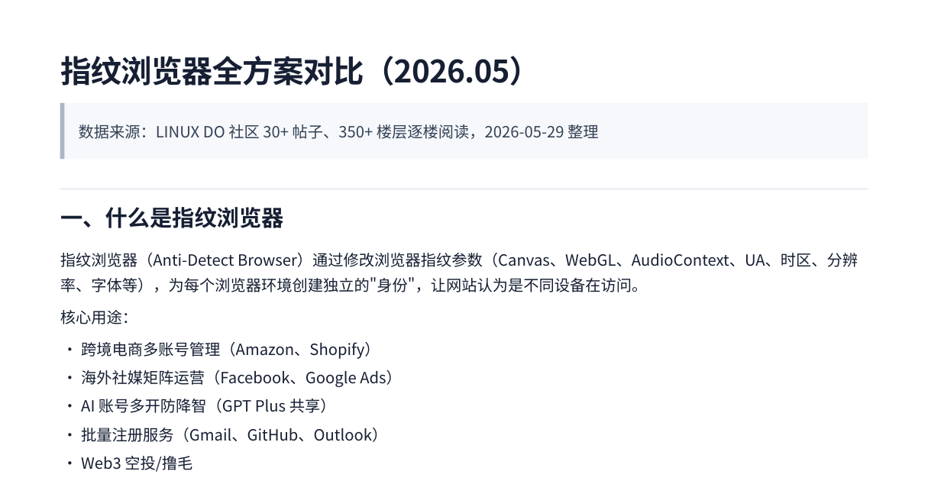Click the 数据来源 quote block text
Image resolution: width=928 pixels, height=481 pixels.
338,131
